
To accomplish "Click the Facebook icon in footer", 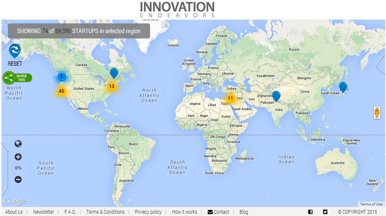I will 310,212.
